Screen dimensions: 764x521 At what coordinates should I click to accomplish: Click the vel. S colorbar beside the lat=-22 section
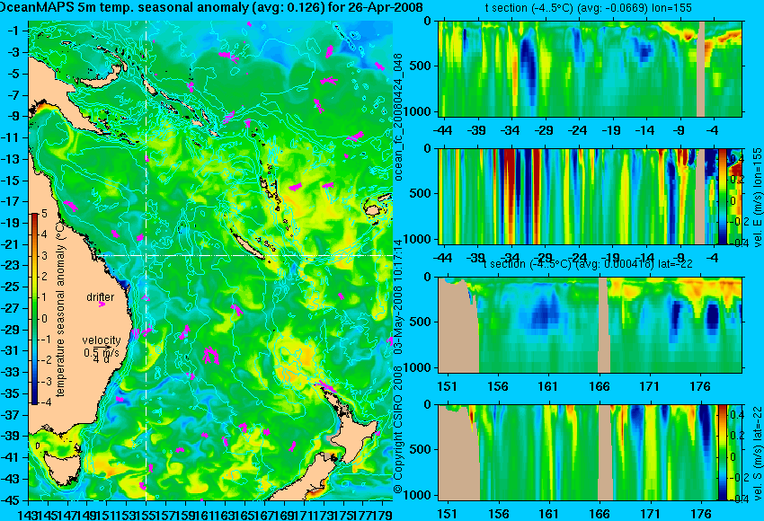pos(723,453)
